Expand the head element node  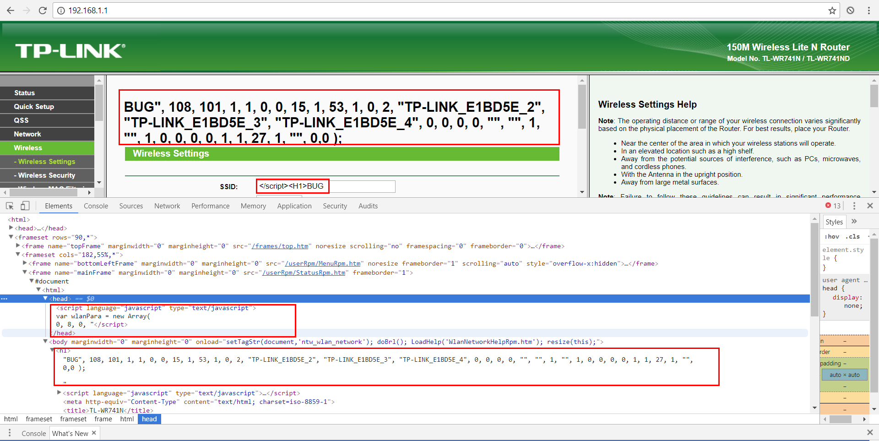pyautogui.click(x=11, y=228)
